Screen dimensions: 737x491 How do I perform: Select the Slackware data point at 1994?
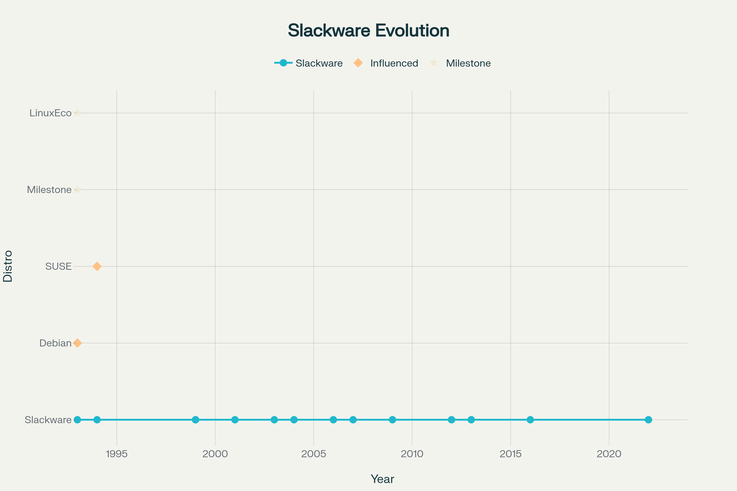97,419
